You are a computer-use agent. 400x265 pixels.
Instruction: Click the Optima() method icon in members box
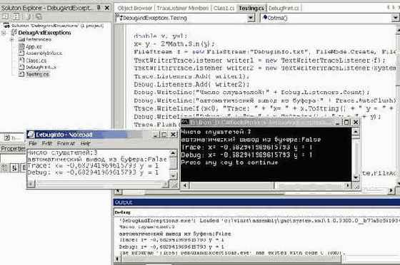tap(265, 17)
